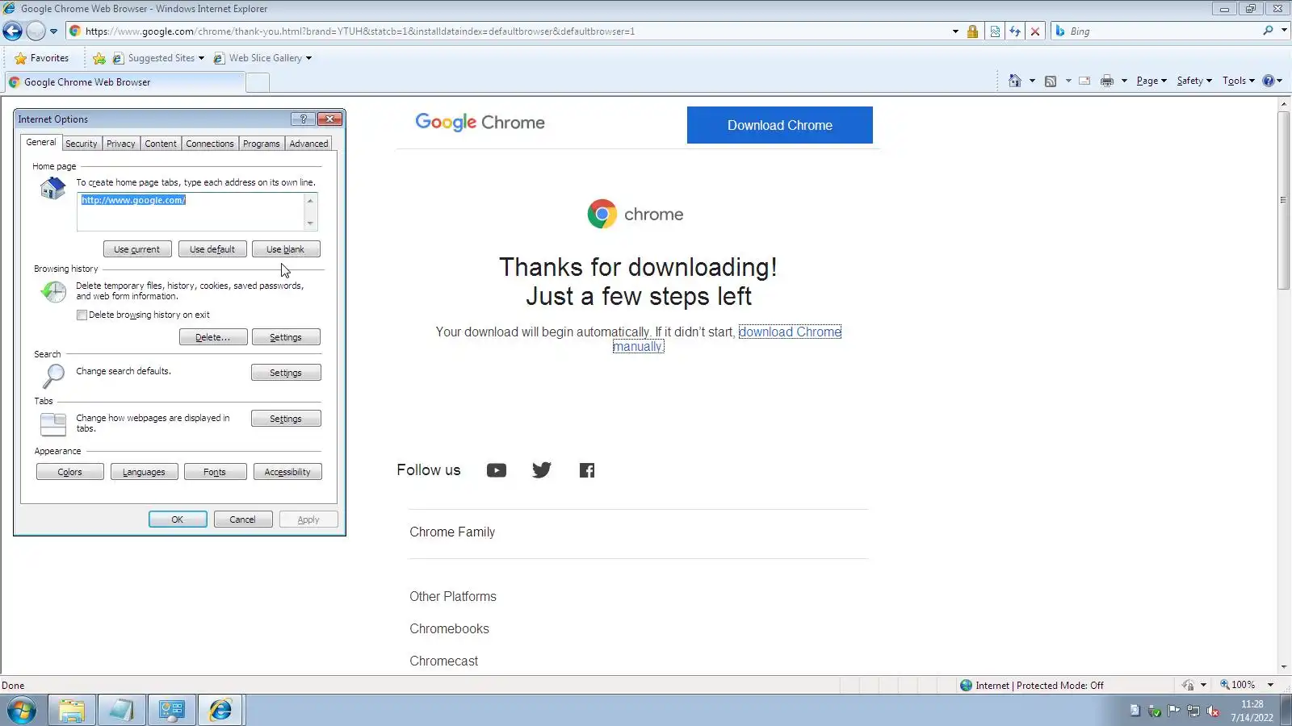Toggle Compatibility View icon in address bar
The width and height of the screenshot is (1292, 726).
995,31
